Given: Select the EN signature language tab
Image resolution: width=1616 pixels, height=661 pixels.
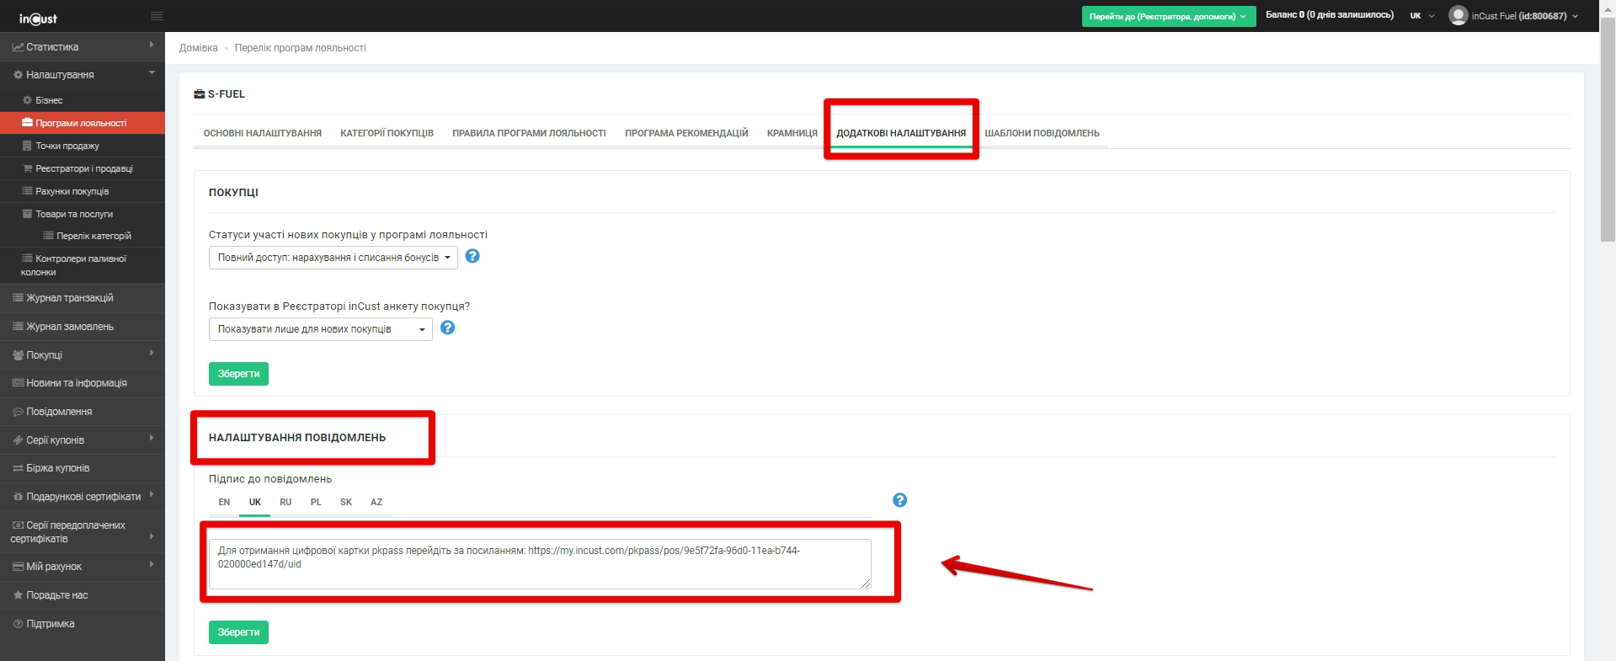Looking at the screenshot, I should [x=224, y=502].
